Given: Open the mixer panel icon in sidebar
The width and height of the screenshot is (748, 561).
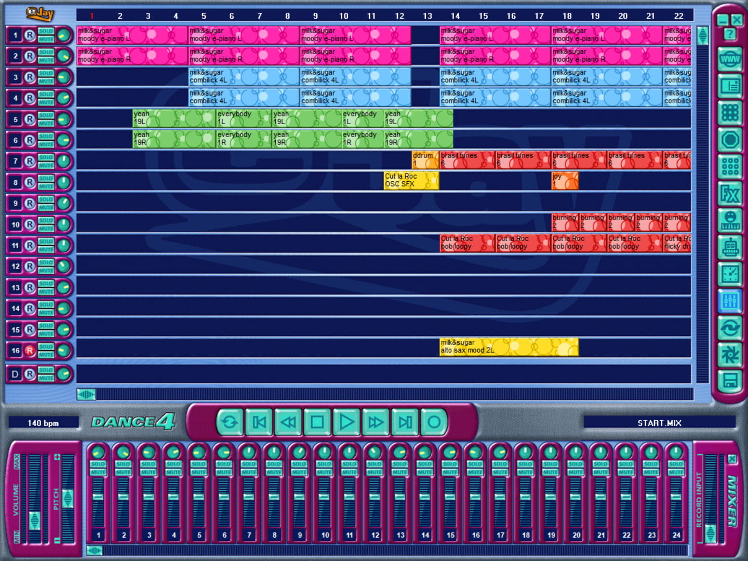Looking at the screenshot, I should pyautogui.click(x=730, y=301).
